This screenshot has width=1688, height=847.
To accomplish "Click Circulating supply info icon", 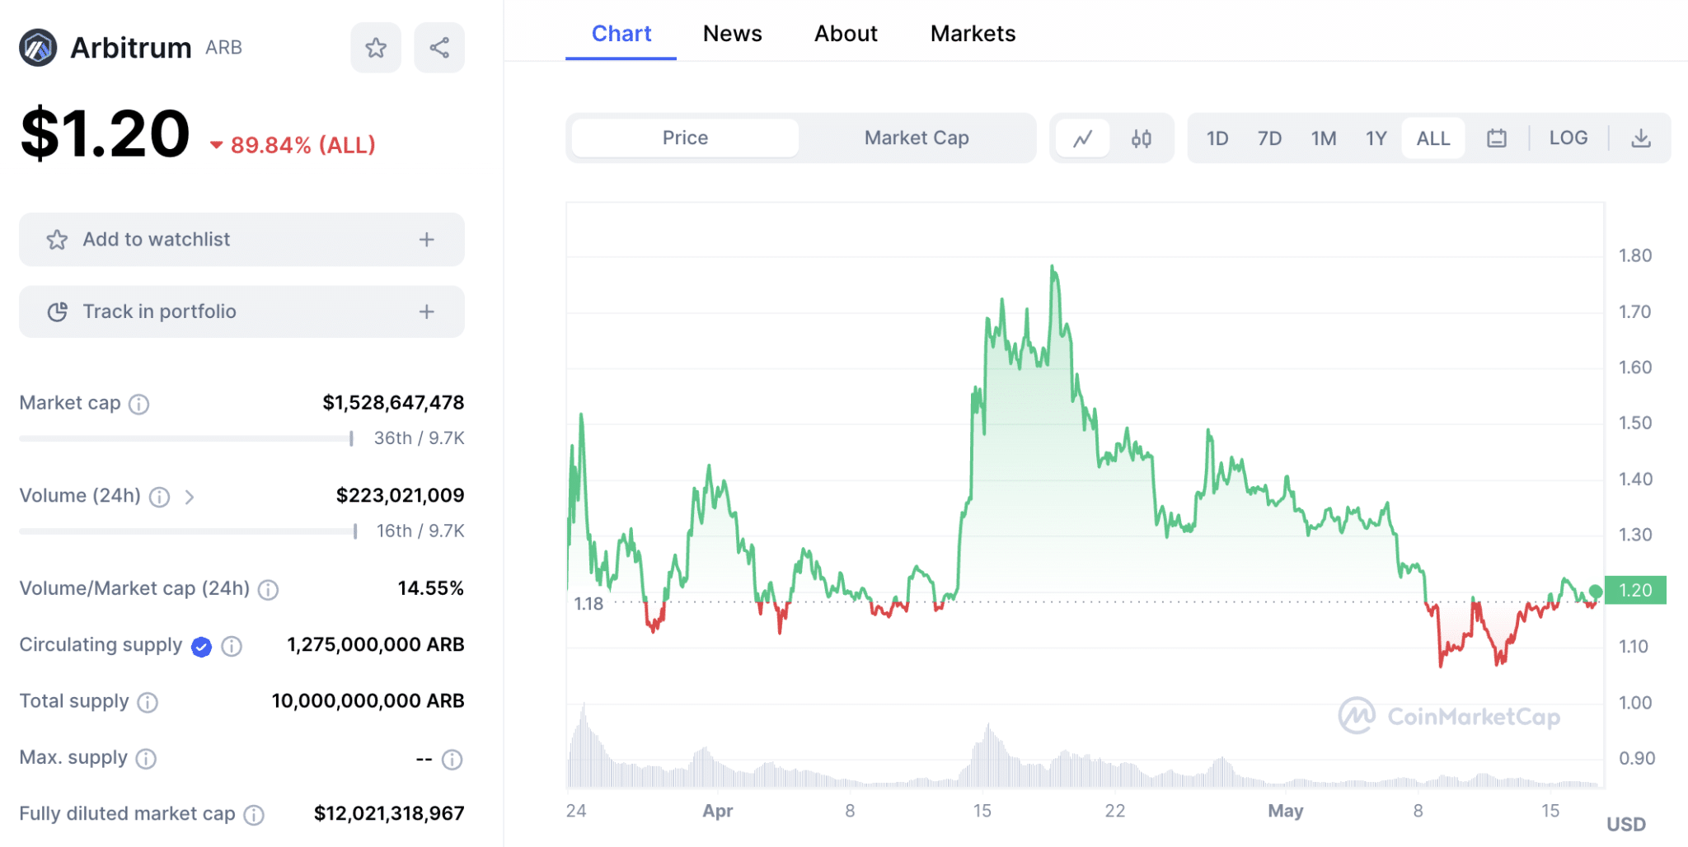I will (x=232, y=647).
